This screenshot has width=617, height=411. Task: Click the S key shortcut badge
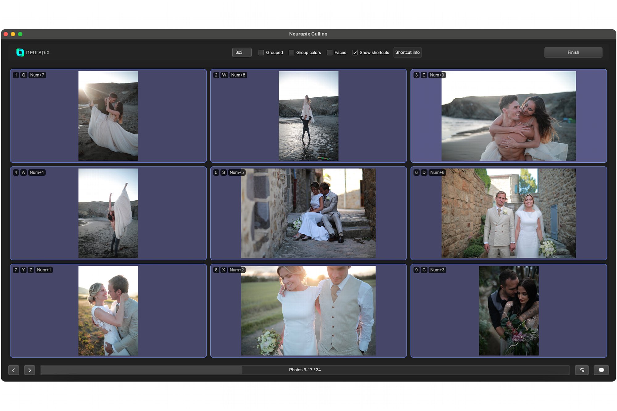pos(224,172)
